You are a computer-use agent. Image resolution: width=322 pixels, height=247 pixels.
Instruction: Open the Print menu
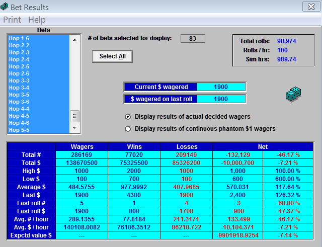click(12, 20)
